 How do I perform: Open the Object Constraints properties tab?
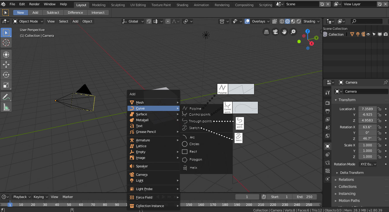click(328, 154)
